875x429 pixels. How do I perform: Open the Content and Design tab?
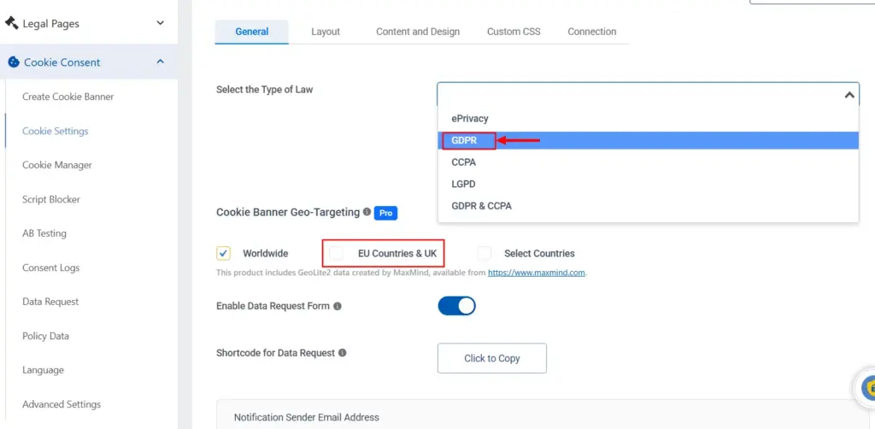418,32
